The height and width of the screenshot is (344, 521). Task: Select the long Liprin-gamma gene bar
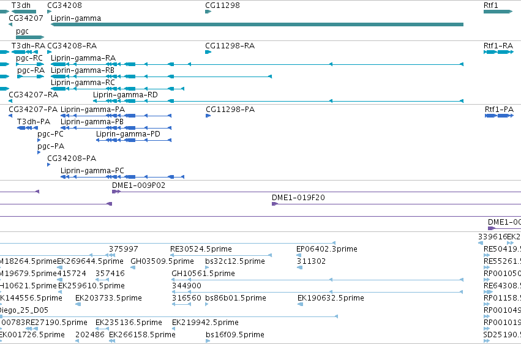coord(257,24)
